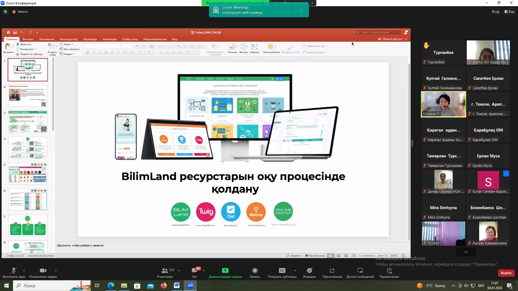Click the taskbar Поиск search box
The width and height of the screenshot is (518, 291).
(x=52, y=286)
